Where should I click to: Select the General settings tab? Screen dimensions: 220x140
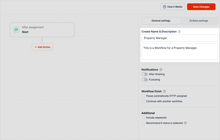pos(161,21)
